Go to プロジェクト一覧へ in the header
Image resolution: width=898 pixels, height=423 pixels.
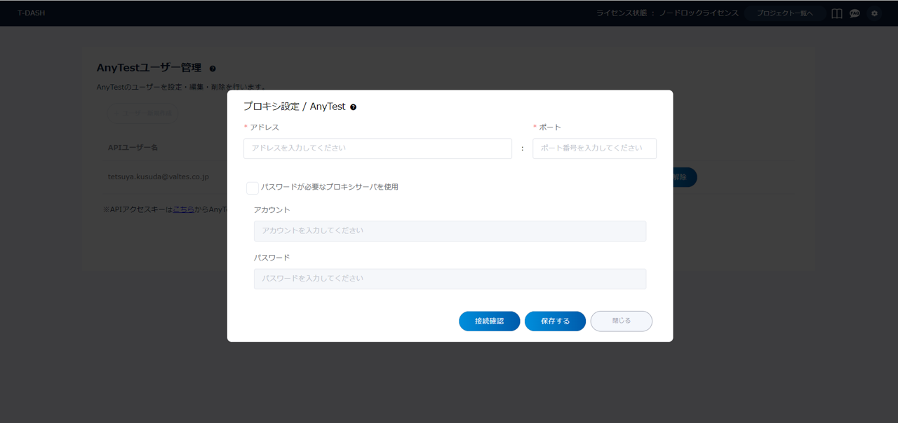pyautogui.click(x=784, y=13)
